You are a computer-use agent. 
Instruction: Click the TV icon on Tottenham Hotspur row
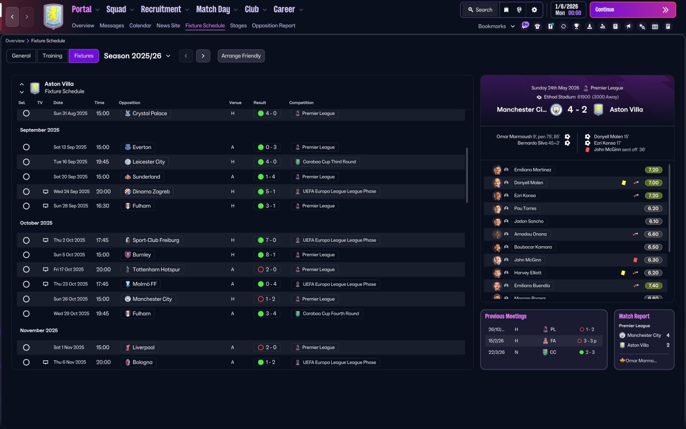[46, 269]
